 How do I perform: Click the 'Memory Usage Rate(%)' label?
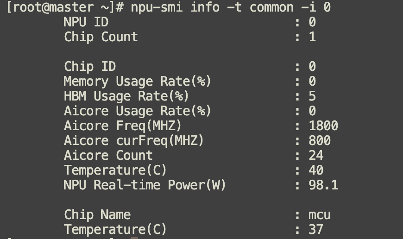coord(137,82)
